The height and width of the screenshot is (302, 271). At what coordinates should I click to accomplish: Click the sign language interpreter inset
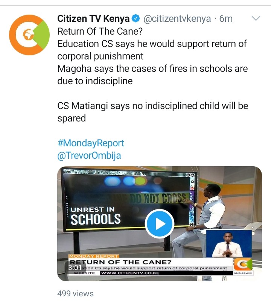pyautogui.click(x=229, y=244)
